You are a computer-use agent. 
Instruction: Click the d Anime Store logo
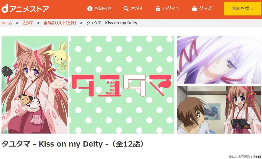(25, 9)
